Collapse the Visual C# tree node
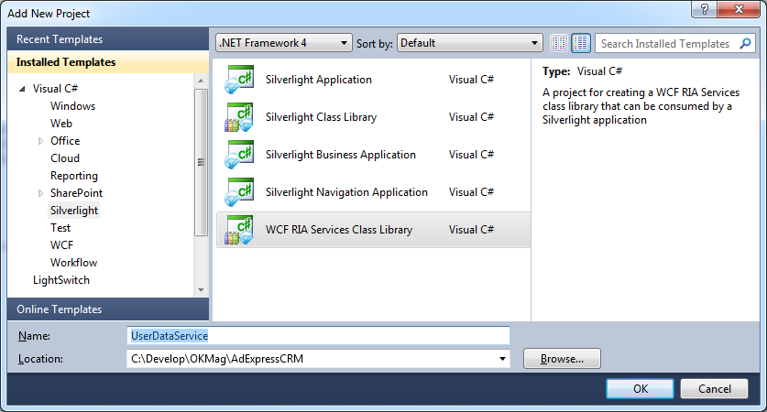This screenshot has height=412, width=767. pos(22,89)
